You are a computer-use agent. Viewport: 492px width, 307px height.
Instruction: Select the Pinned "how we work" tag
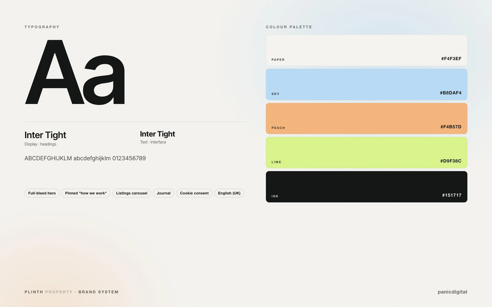(x=86, y=193)
